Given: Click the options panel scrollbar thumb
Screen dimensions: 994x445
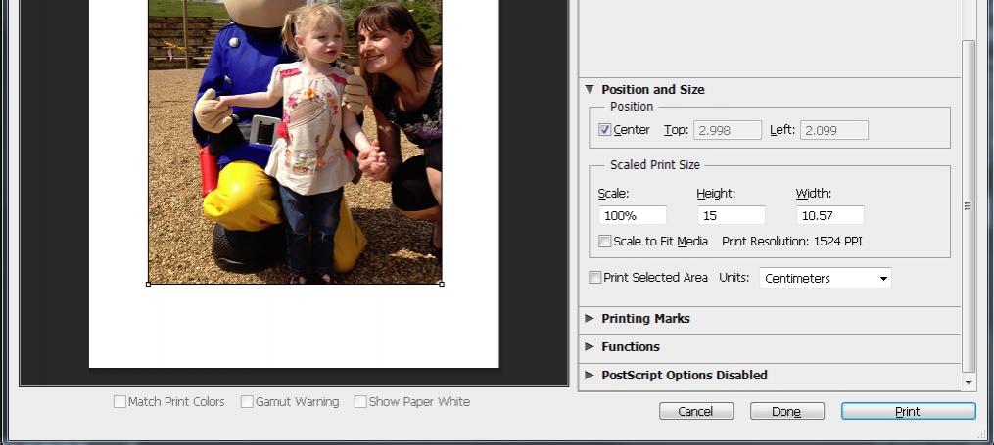Looking at the screenshot, I should [x=968, y=206].
